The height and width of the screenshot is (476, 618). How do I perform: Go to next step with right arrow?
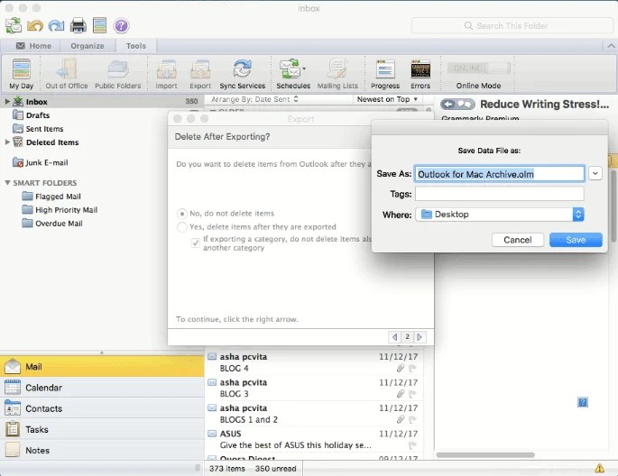420,337
